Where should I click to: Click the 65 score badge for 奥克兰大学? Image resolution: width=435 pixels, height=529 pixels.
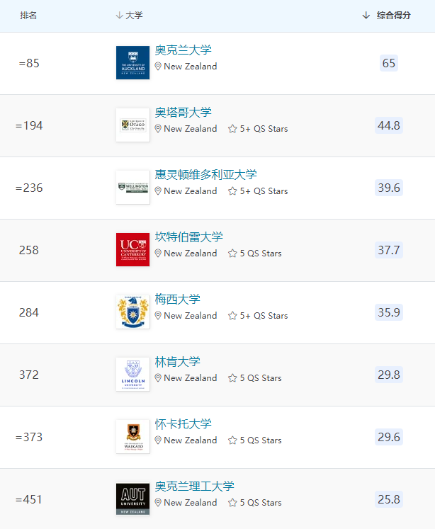(389, 63)
